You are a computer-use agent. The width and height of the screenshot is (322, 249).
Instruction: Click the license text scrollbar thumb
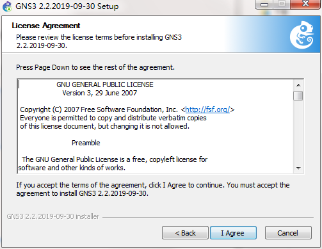tap(298, 95)
